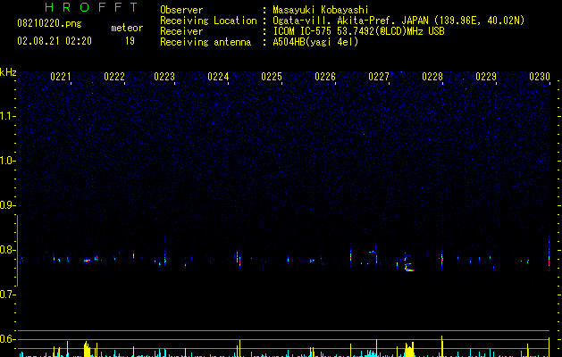Click the ICOM IC-575 receiver text
The height and width of the screenshot is (357, 562).
click(358, 31)
